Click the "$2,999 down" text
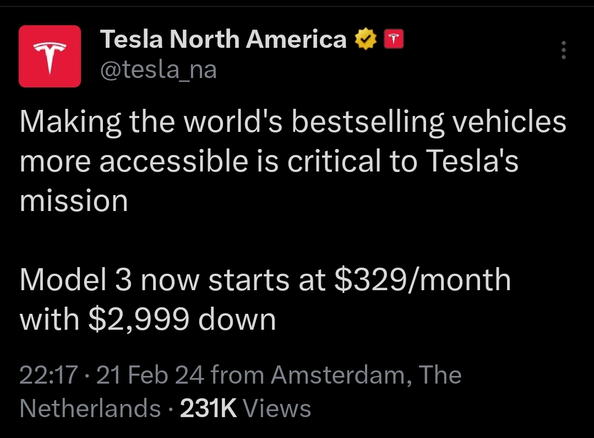 pos(182,320)
